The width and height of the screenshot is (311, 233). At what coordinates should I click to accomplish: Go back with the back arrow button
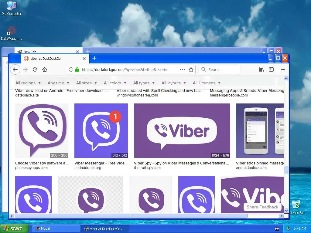tap(15, 69)
